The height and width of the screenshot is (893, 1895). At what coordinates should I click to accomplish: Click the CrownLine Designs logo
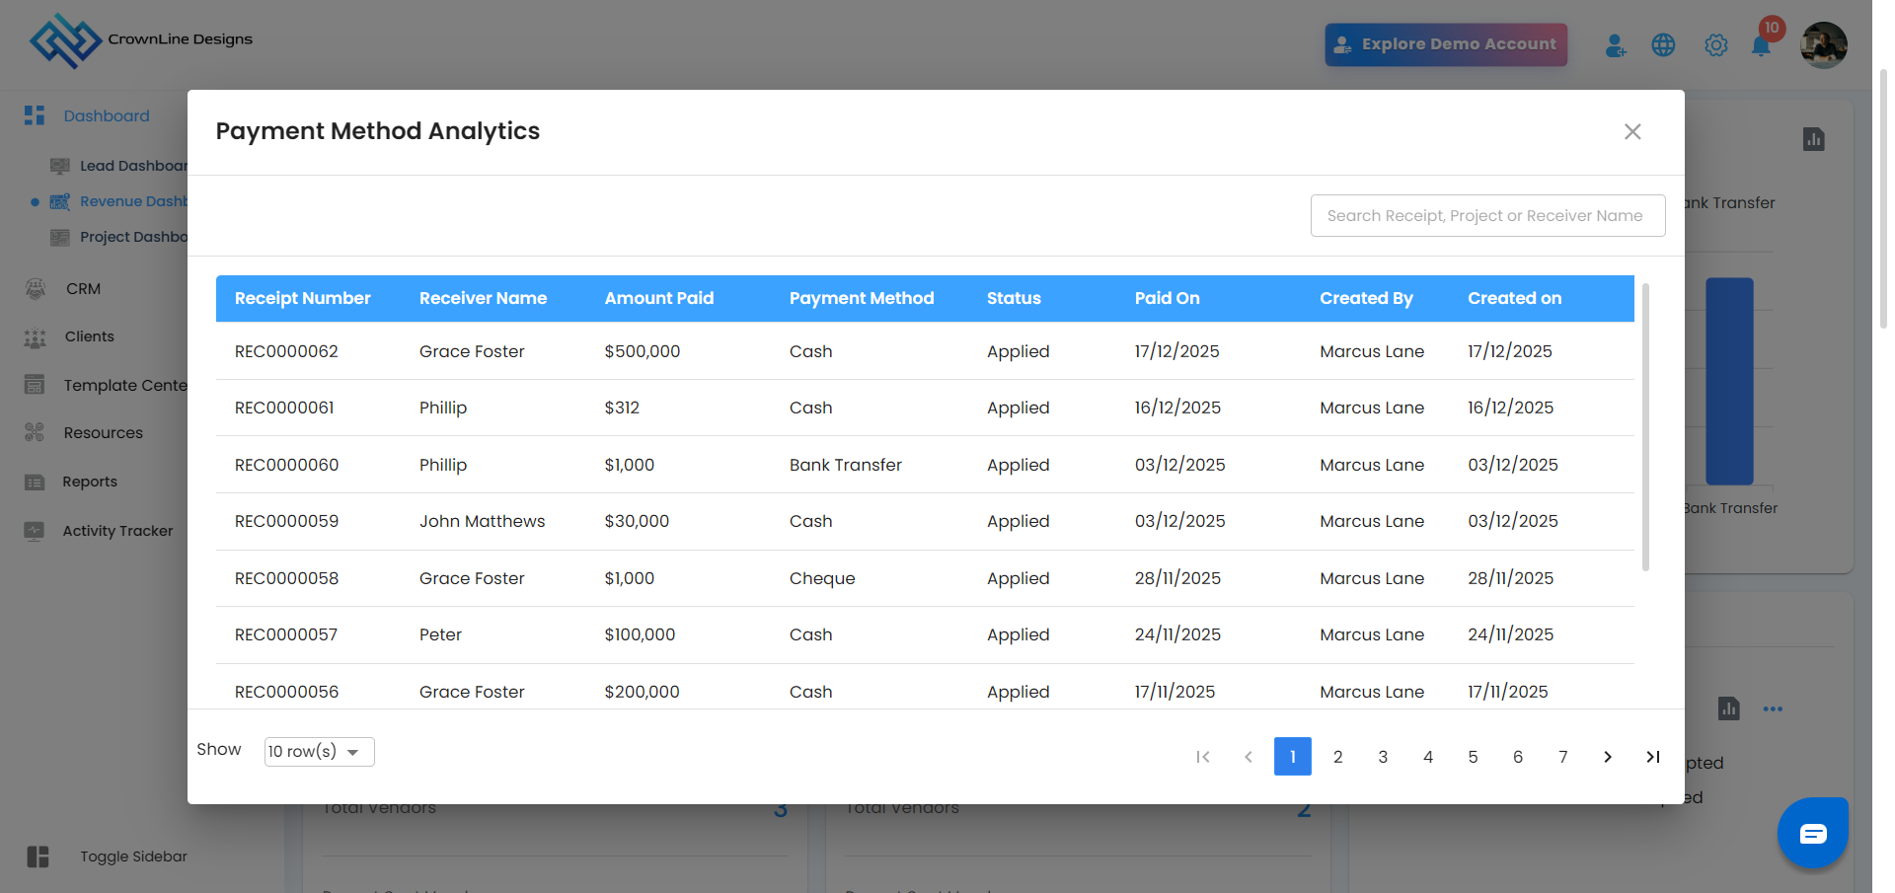tap(65, 40)
